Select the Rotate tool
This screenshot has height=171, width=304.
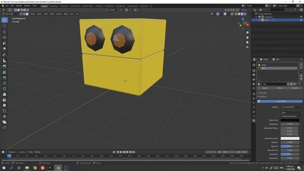coord(4,37)
